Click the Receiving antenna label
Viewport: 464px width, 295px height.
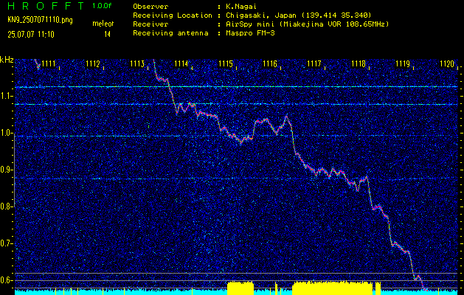[170, 33]
